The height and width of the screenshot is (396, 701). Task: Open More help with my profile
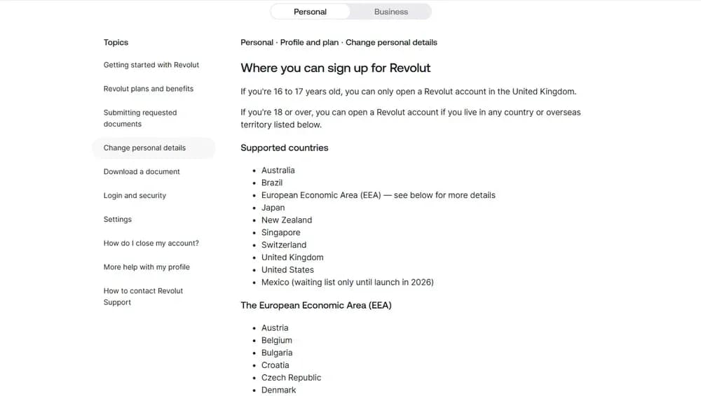point(147,267)
